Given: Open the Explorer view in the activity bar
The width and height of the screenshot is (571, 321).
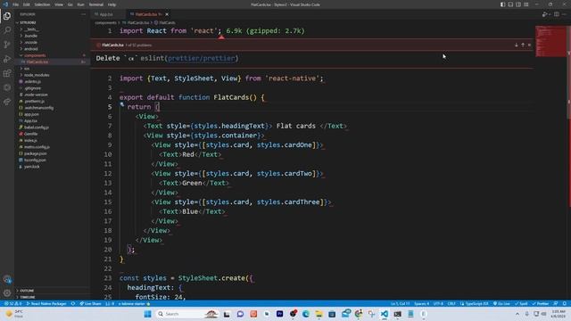Looking at the screenshot, I should point(7,16).
